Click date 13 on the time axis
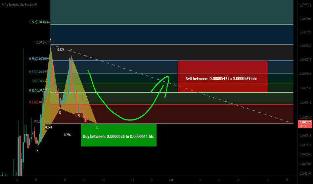Screen dimensions: 313x184 pos(287,180)
